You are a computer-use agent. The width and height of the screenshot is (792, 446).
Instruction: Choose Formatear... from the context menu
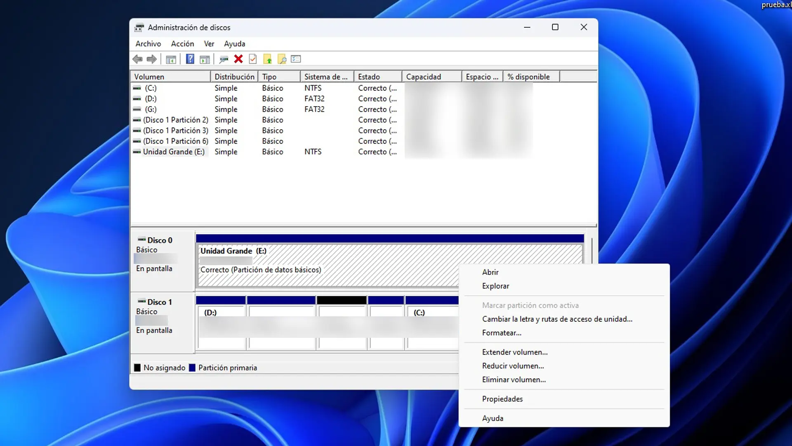(502, 333)
